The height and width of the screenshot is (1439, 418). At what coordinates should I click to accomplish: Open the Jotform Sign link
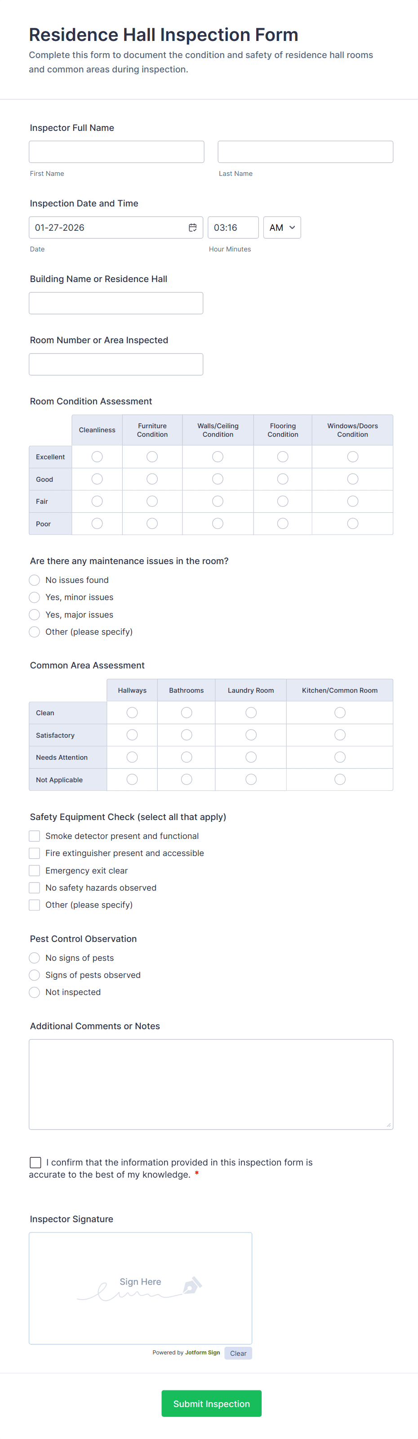tap(202, 1353)
